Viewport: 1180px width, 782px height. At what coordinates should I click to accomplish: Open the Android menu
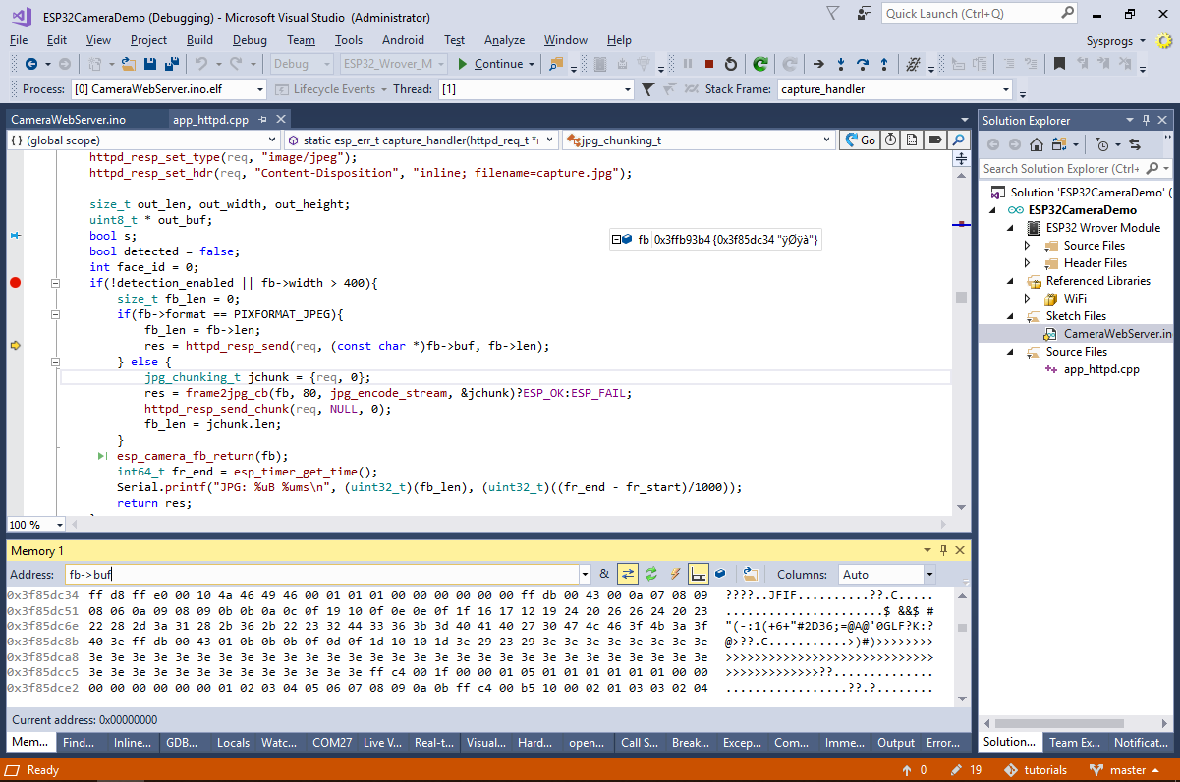click(403, 40)
